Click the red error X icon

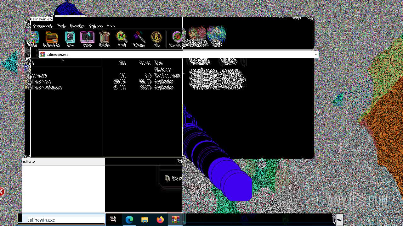[x=1, y=191]
